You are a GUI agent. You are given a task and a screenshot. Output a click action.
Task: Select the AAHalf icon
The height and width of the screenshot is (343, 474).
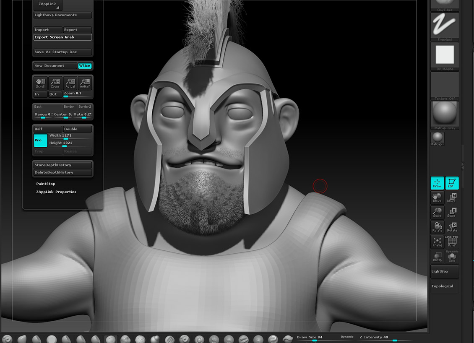[85, 83]
